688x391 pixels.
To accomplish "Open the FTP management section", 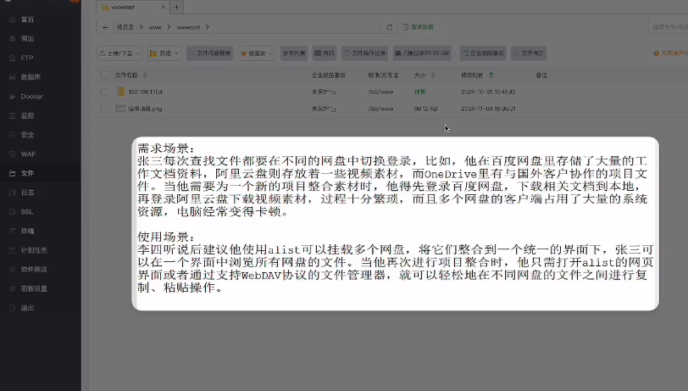I will (27, 58).
